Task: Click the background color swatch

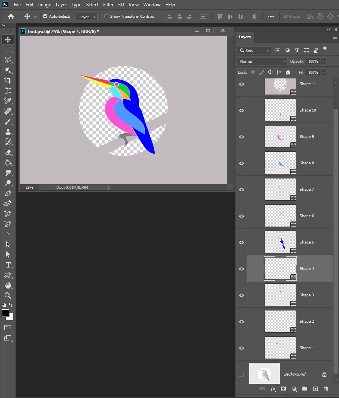Action: (x=11, y=318)
